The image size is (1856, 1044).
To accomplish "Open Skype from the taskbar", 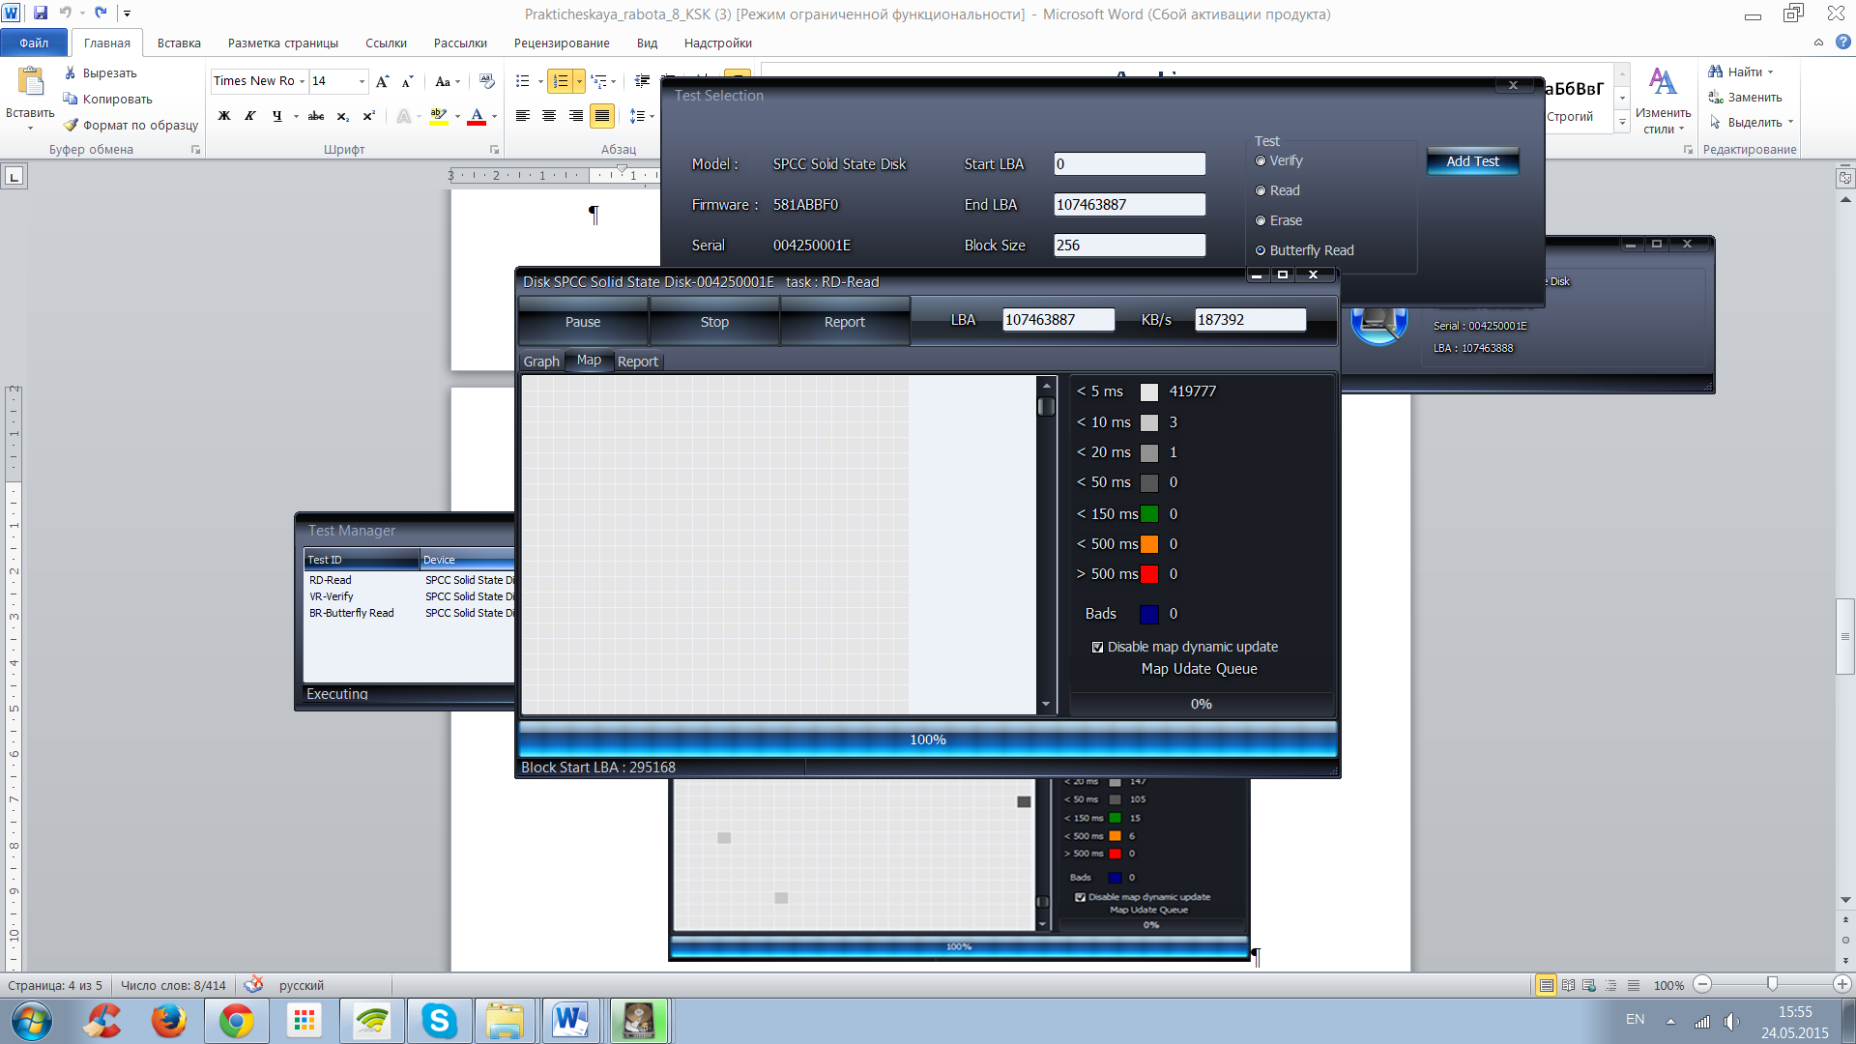I will pyautogui.click(x=439, y=1021).
